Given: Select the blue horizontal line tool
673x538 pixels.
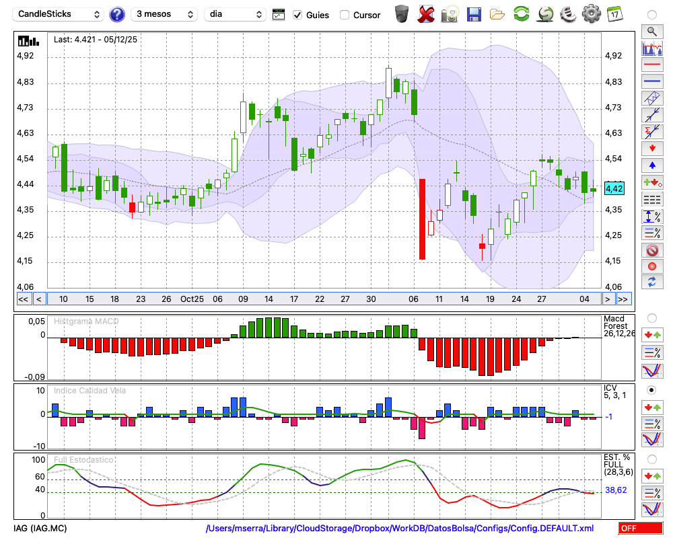Looking at the screenshot, I should [652, 81].
